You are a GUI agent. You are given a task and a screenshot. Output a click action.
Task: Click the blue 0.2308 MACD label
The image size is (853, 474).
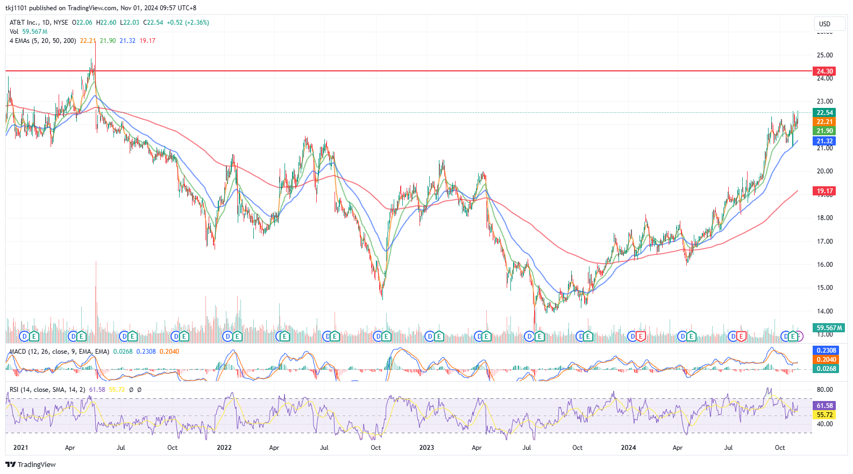tap(826, 351)
